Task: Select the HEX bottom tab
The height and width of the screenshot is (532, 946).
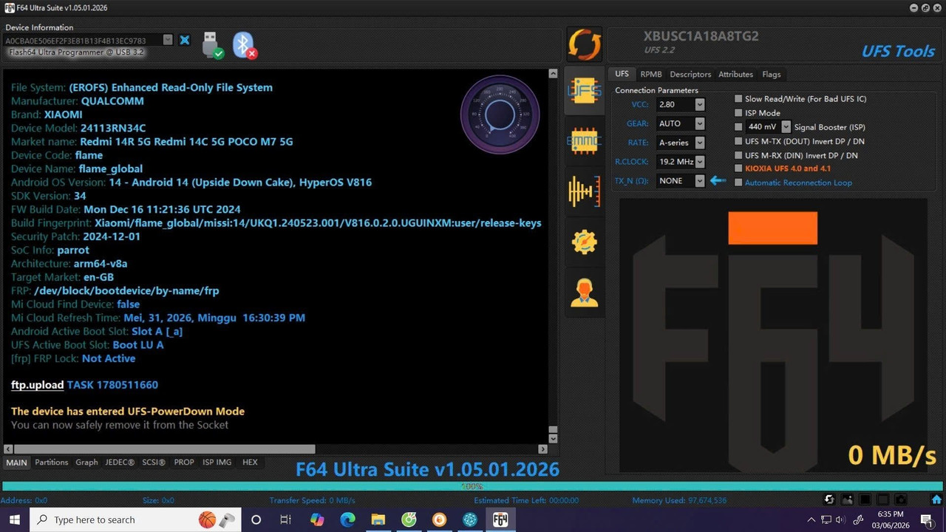Action: [250, 463]
